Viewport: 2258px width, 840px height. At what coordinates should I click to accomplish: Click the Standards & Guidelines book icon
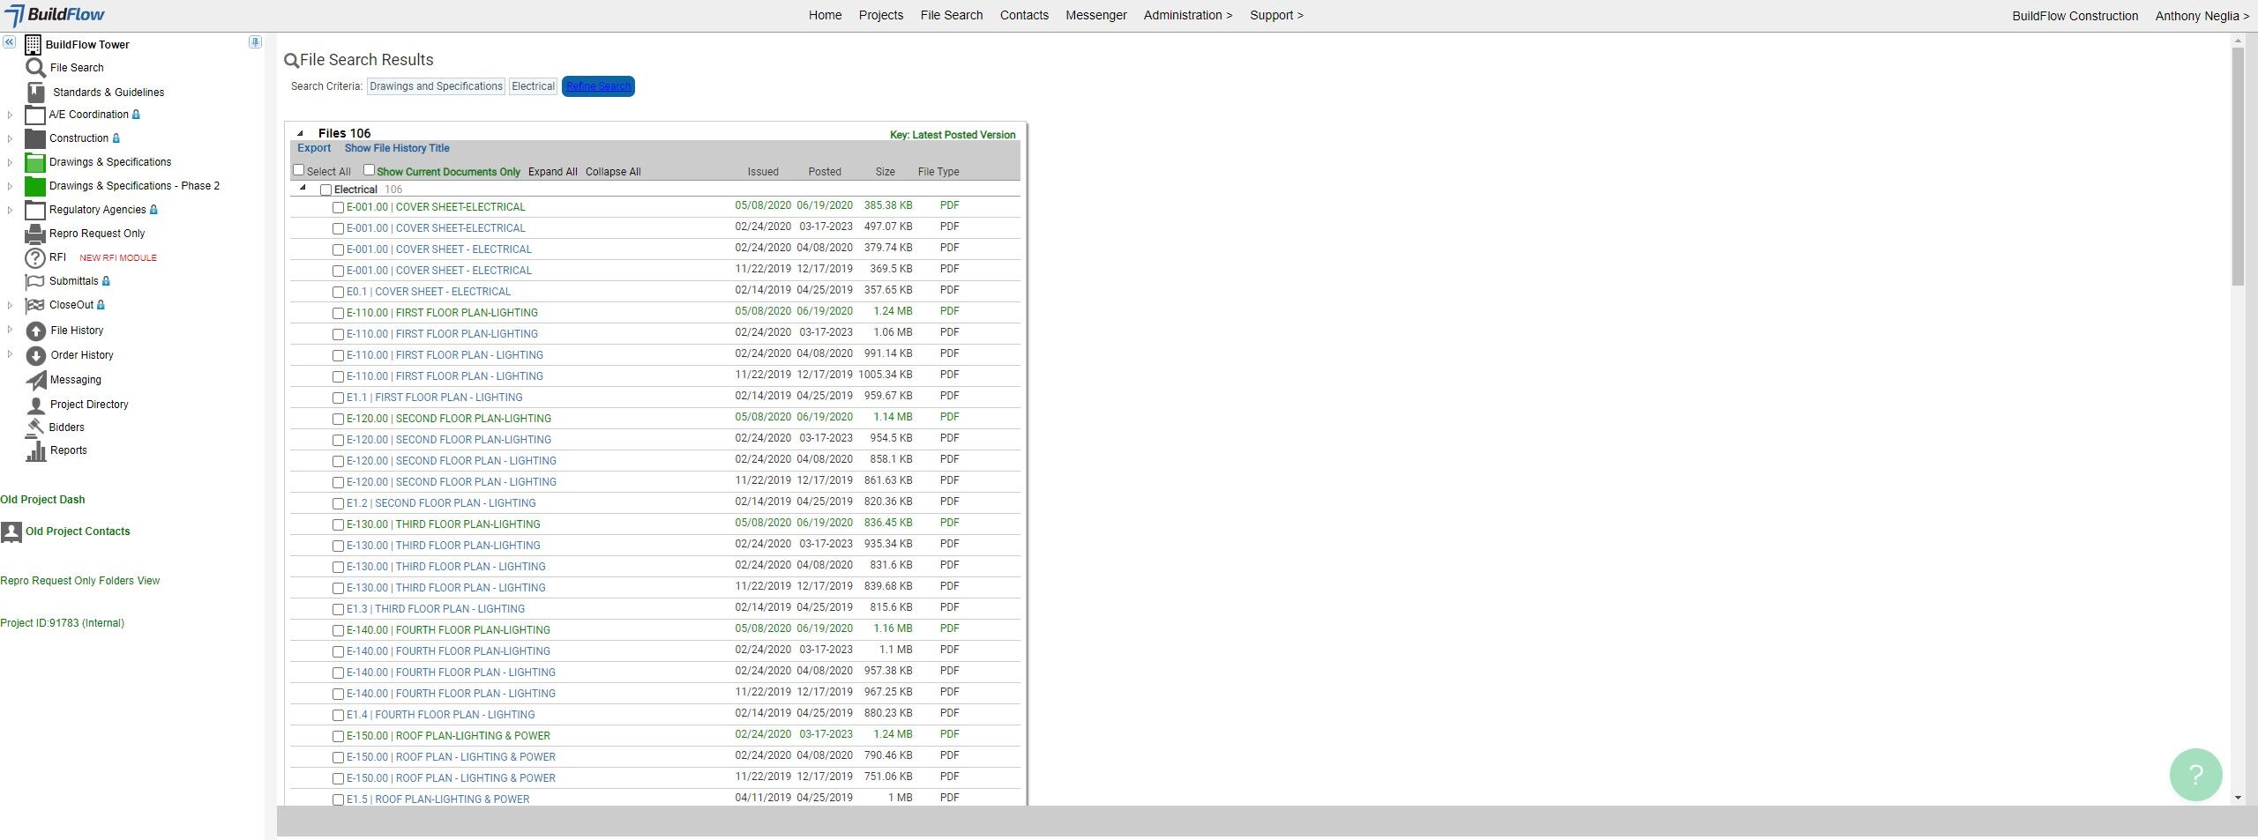35,92
